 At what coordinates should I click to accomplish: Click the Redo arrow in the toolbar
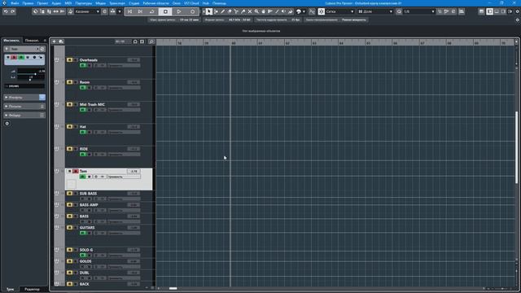(13, 11)
